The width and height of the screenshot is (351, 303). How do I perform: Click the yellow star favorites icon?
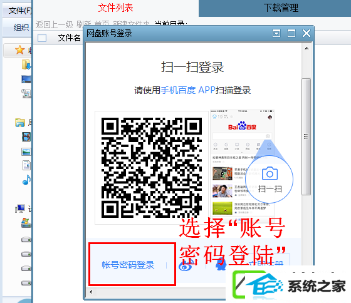tap(19, 50)
